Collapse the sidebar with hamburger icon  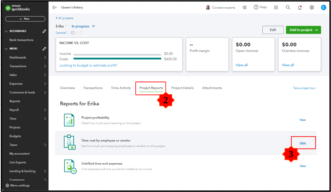click(x=54, y=7)
